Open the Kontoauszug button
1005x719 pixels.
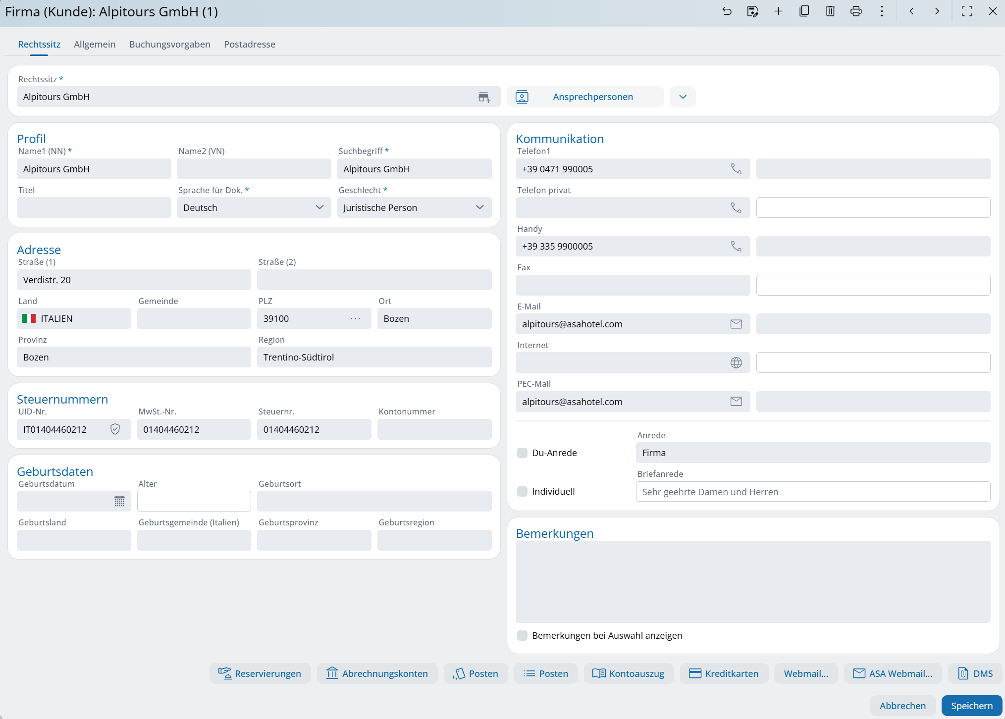click(629, 673)
